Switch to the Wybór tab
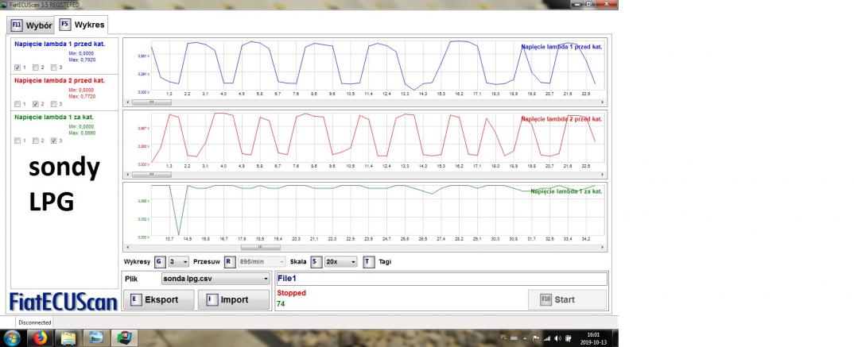Image resolution: width=854 pixels, height=347 pixels. pos(31,25)
